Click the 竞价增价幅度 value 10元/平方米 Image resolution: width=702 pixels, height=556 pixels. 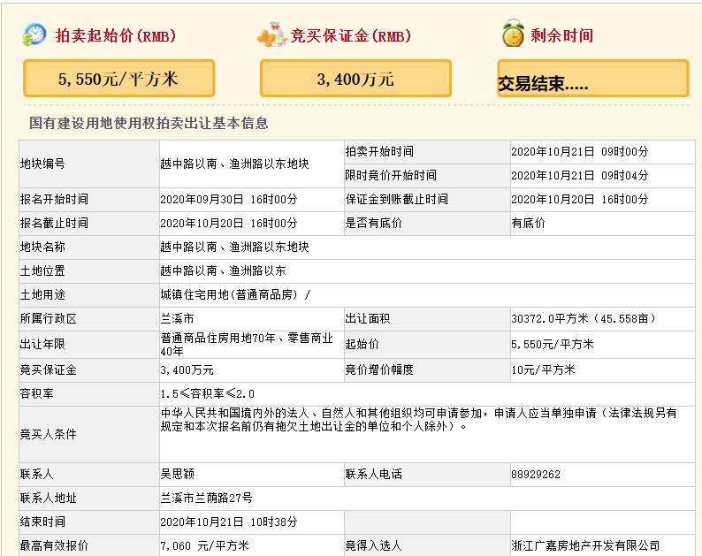click(543, 369)
